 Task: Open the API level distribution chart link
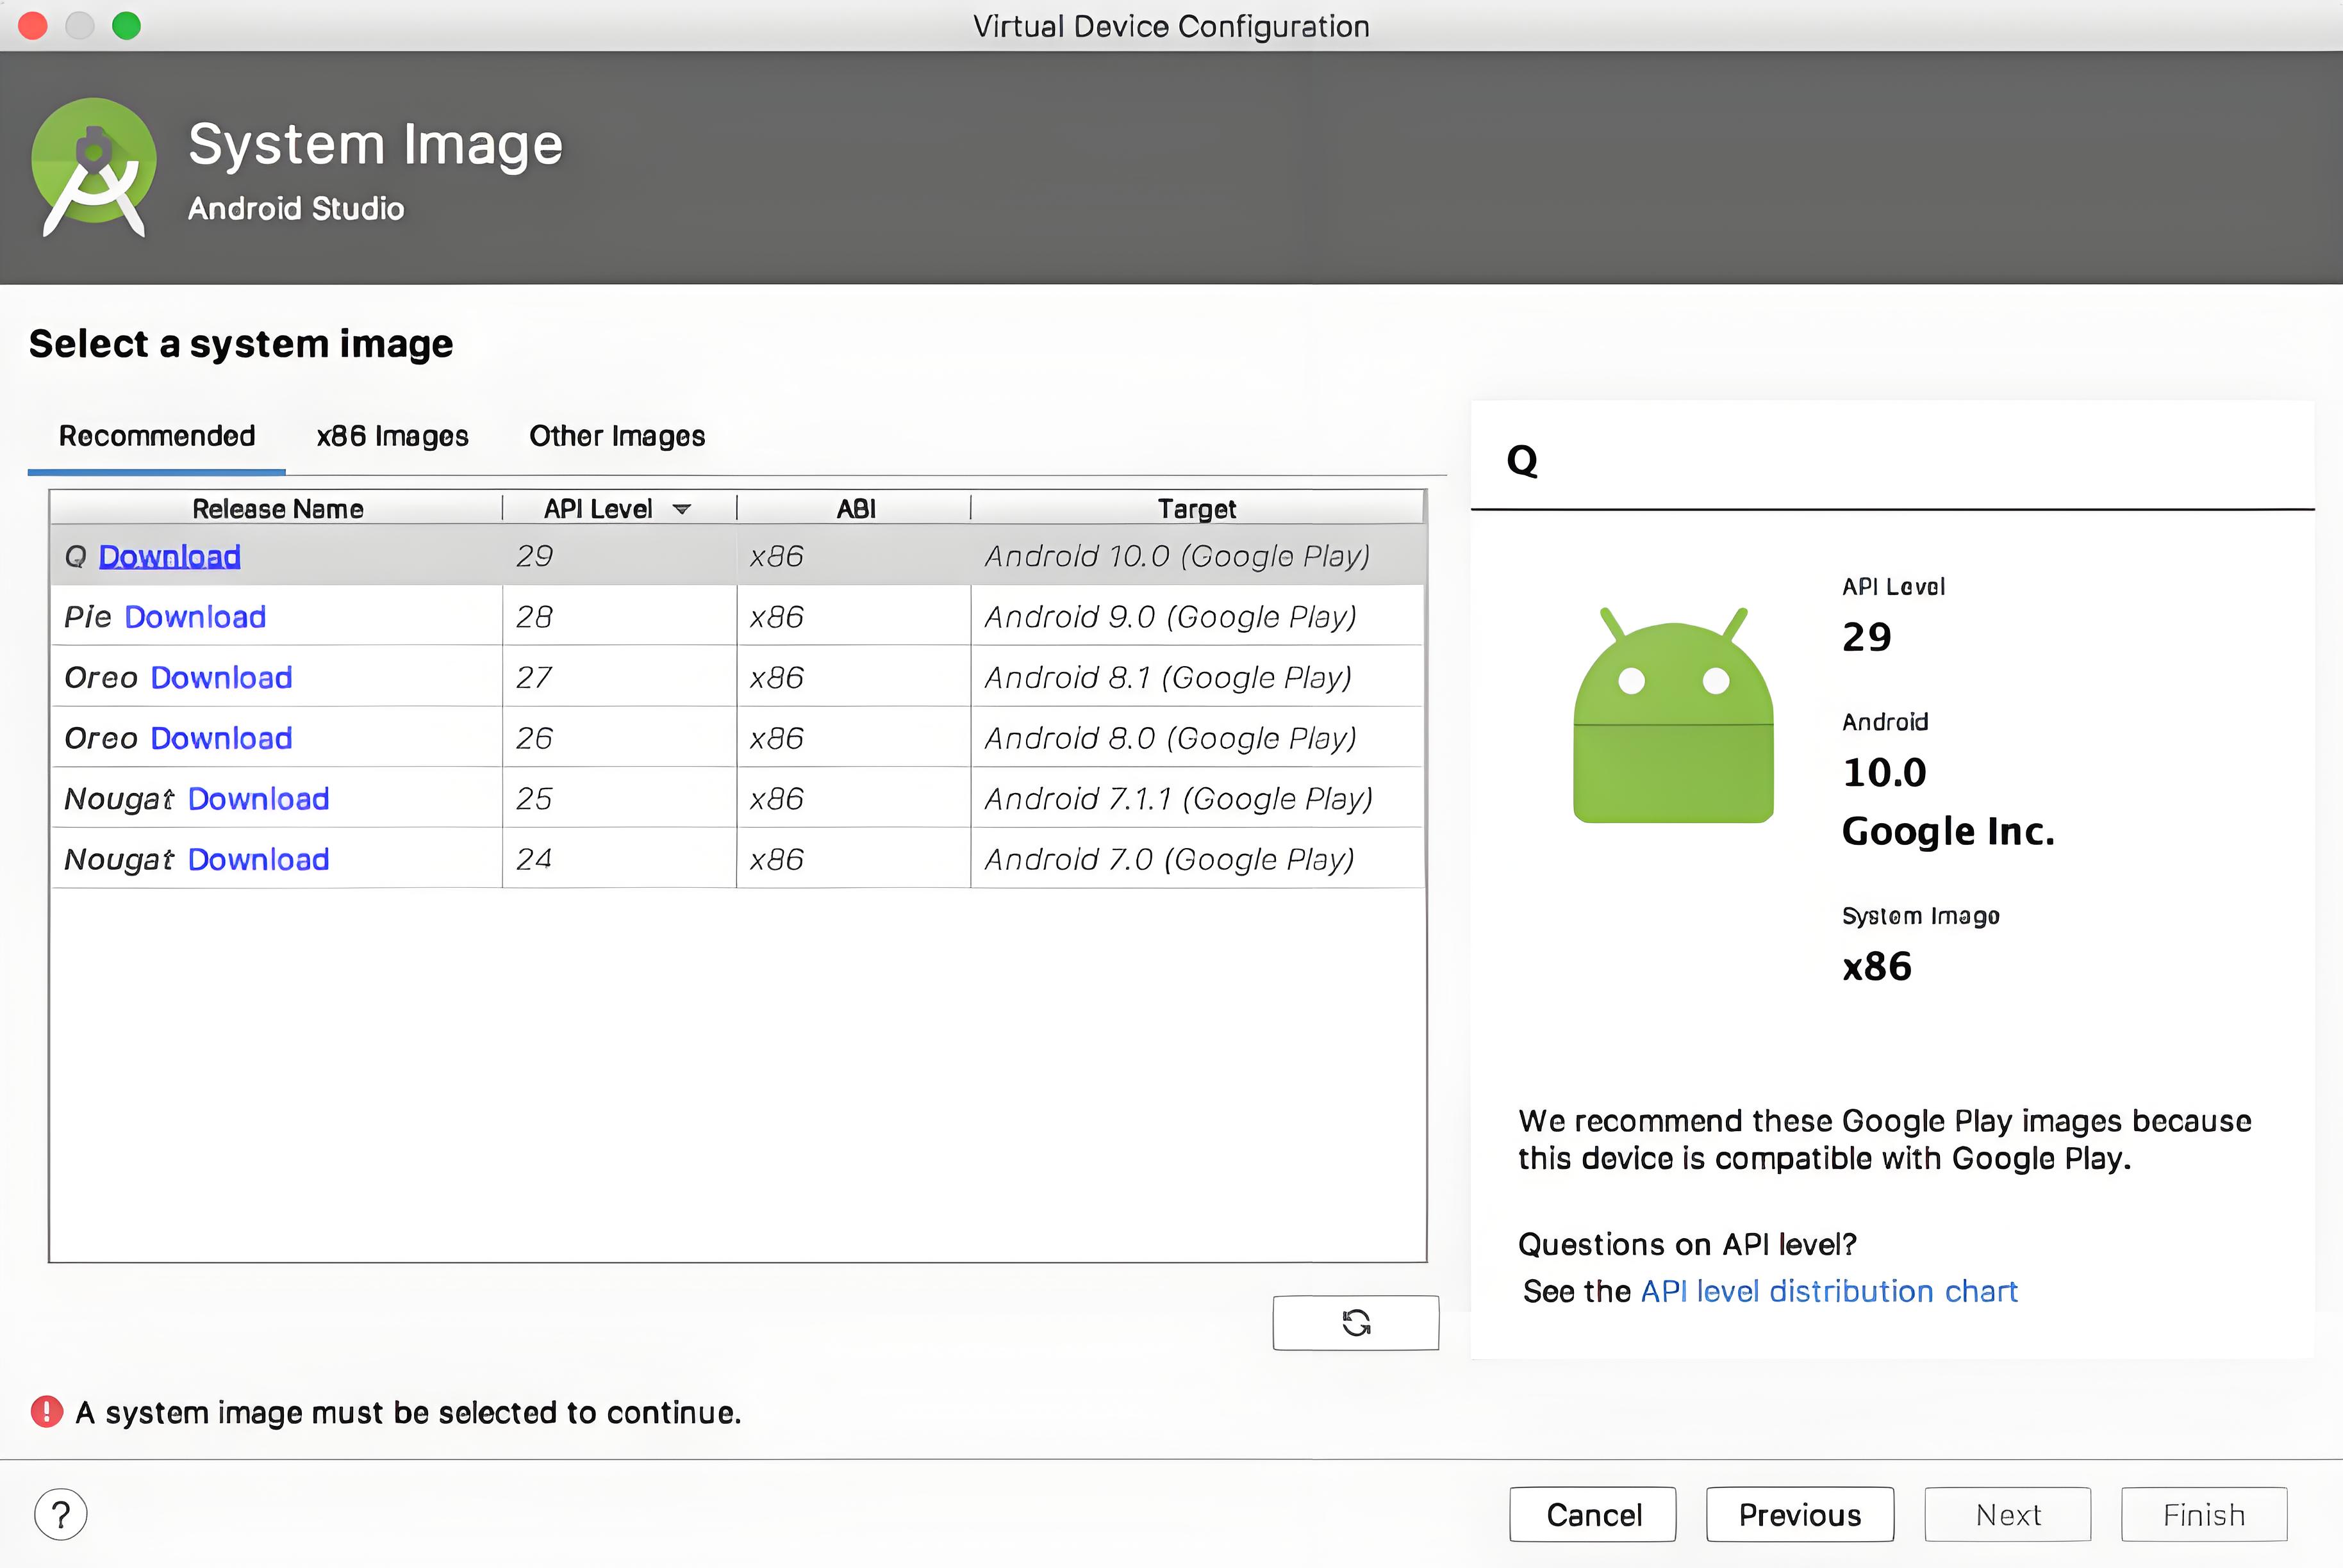1829,1291
